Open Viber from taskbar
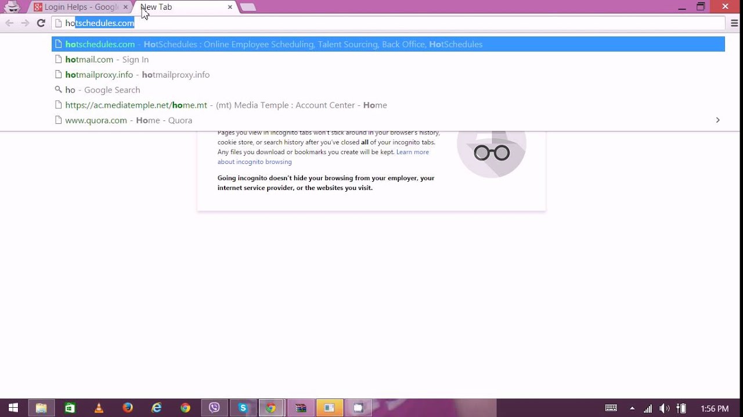743x417 pixels. 214,408
